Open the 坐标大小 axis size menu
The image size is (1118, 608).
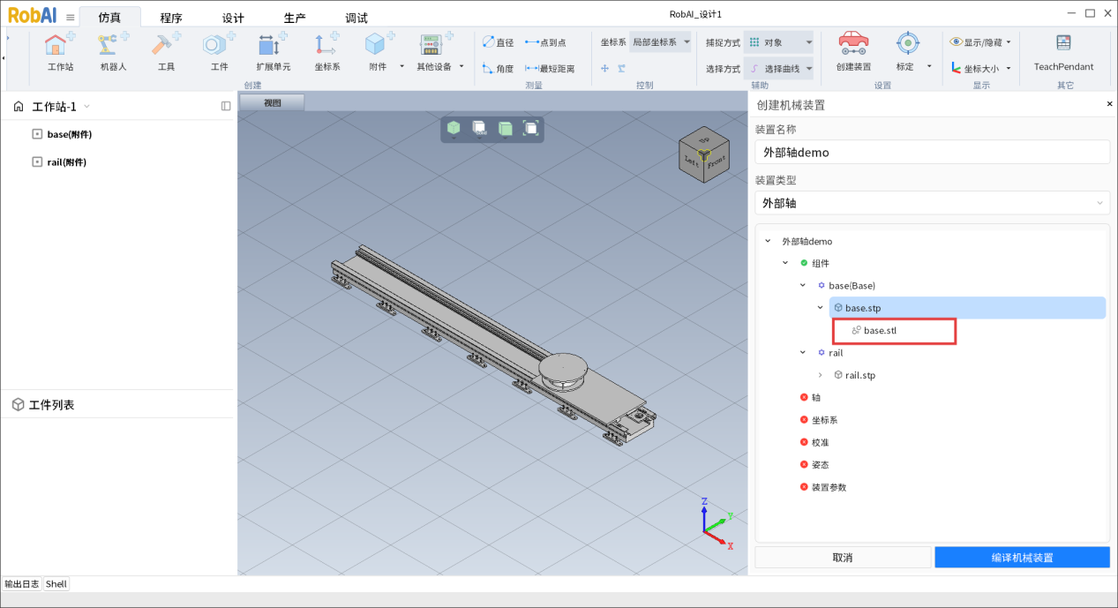click(x=980, y=68)
